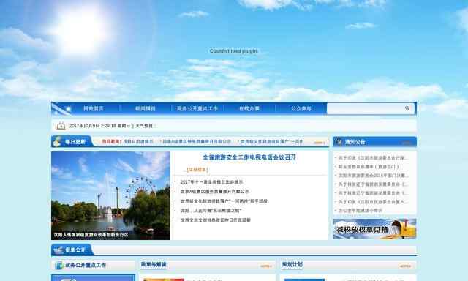Click the 政务公开重点工作 panel icon
The height and width of the screenshot is (281, 468).
[x=58, y=265]
